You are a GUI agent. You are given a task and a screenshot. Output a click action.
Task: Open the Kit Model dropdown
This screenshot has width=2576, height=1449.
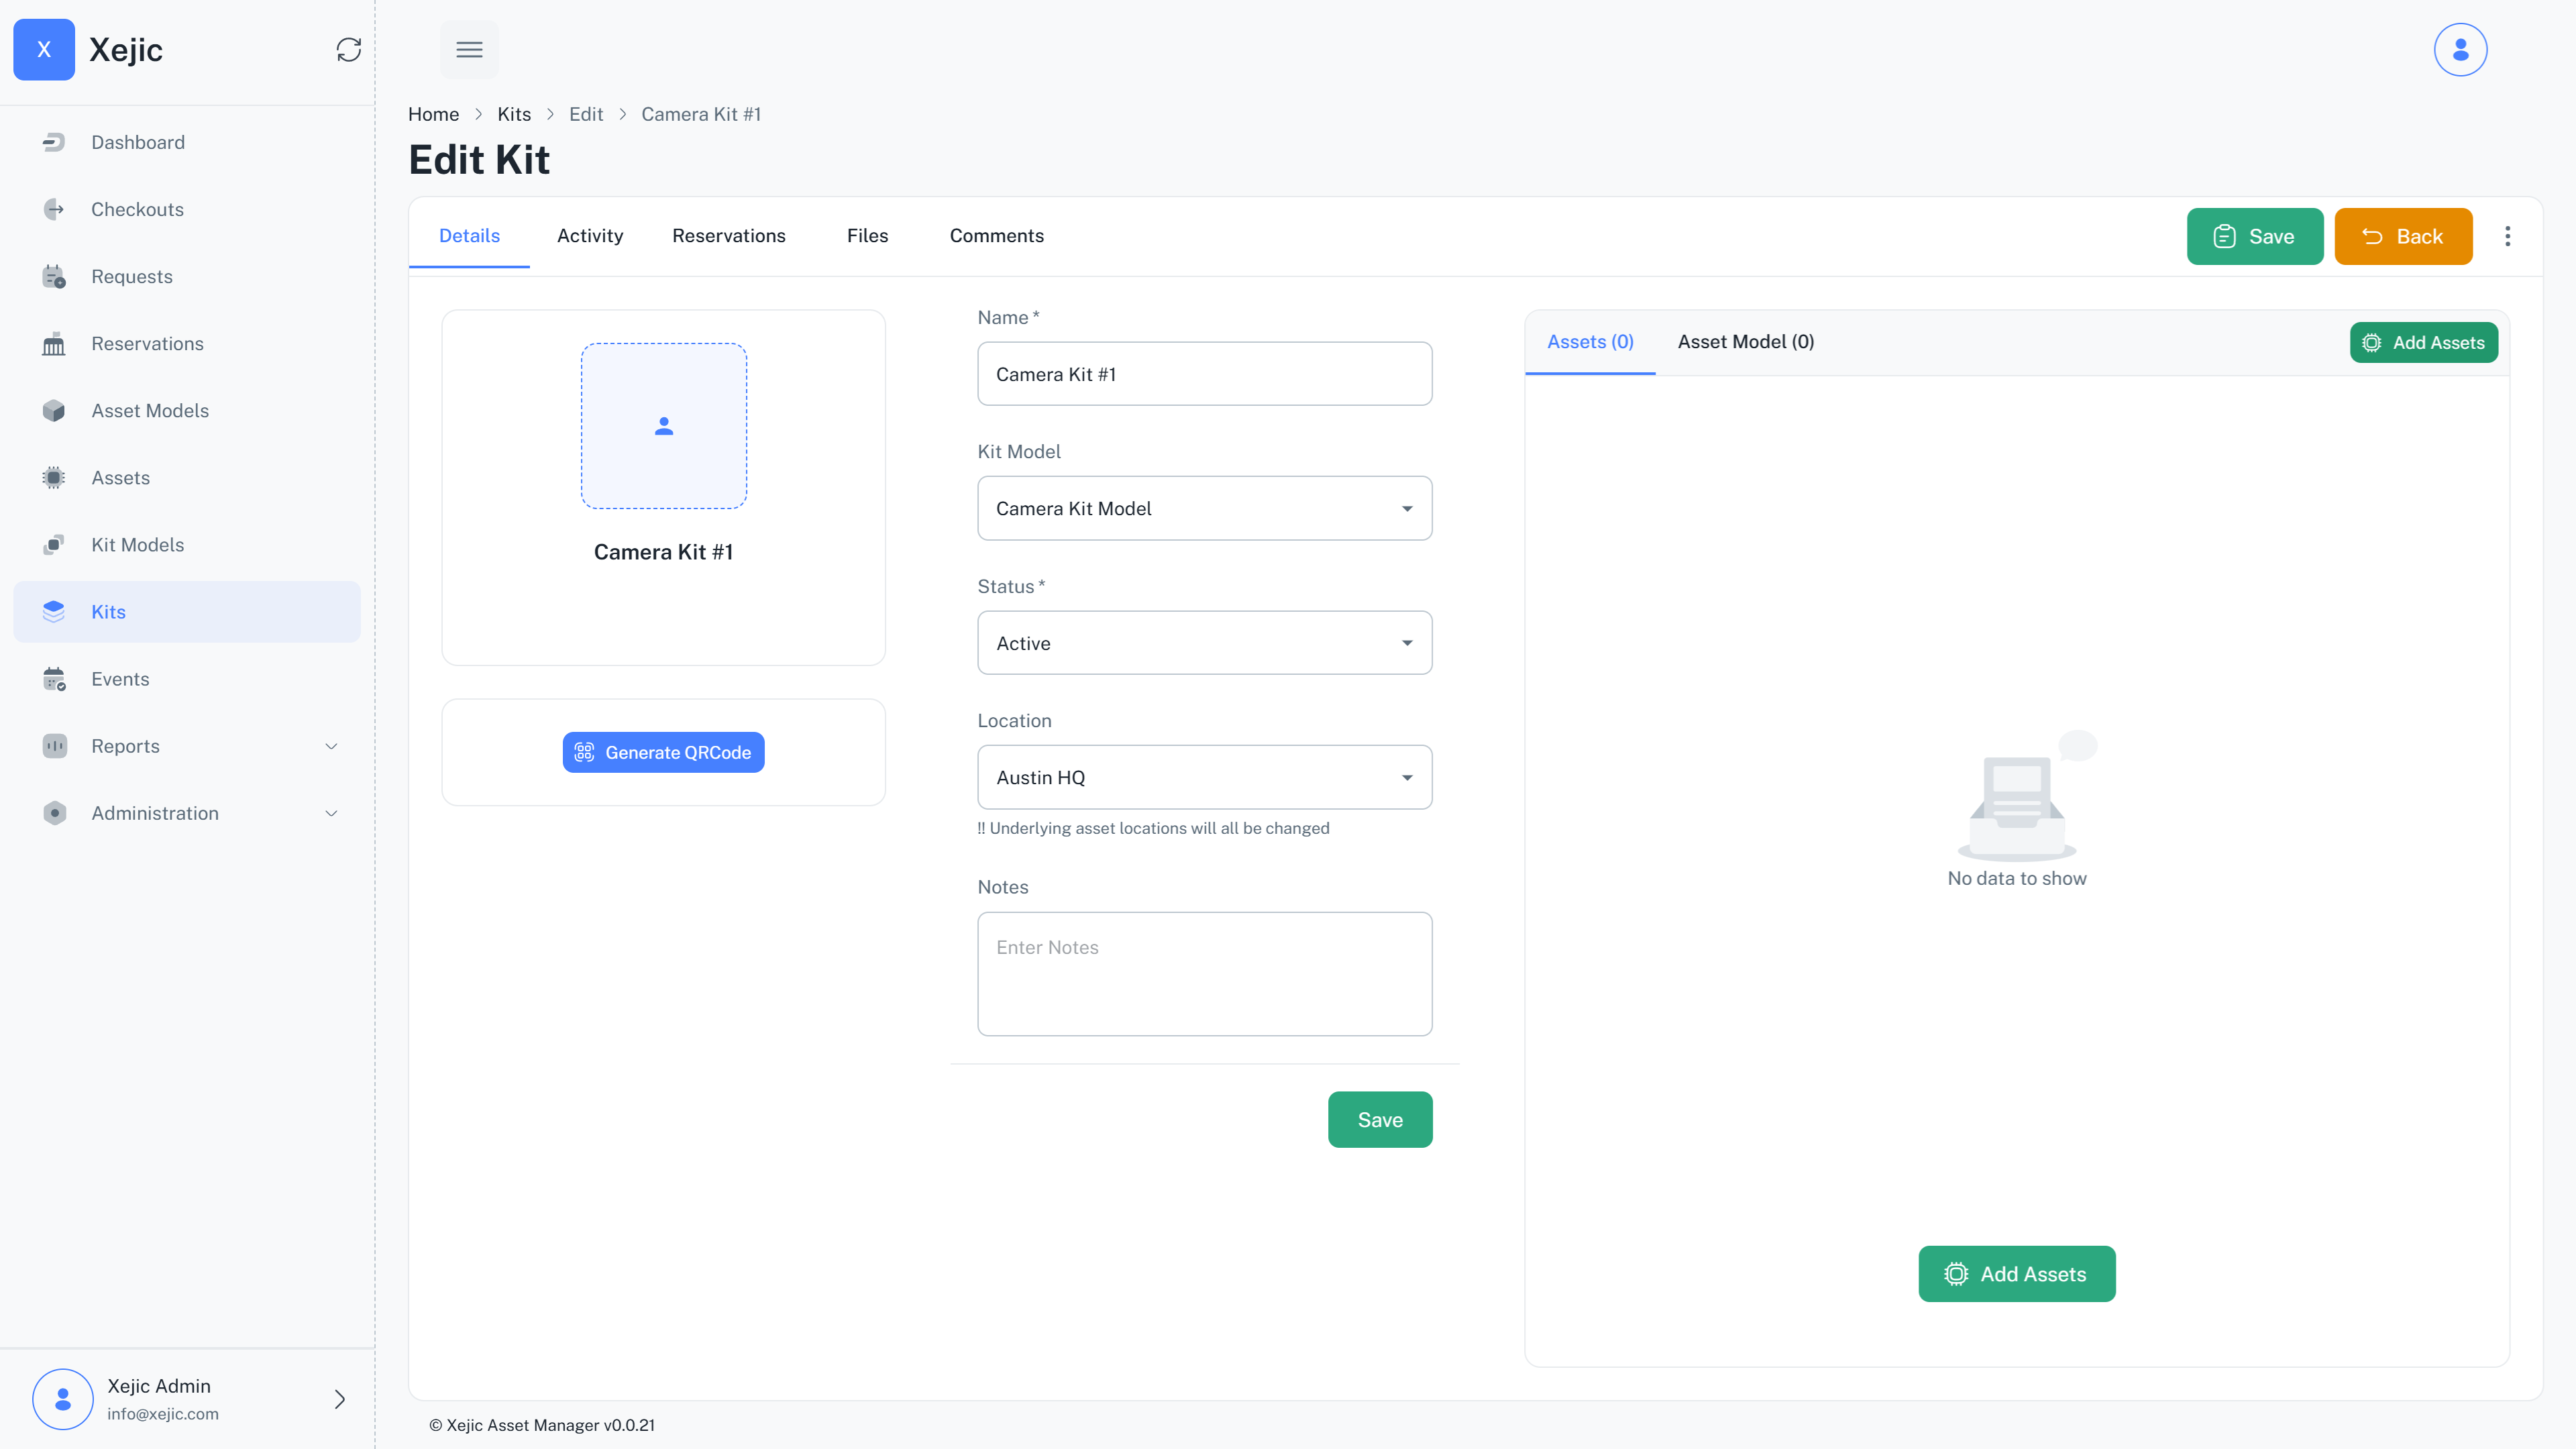point(1204,508)
